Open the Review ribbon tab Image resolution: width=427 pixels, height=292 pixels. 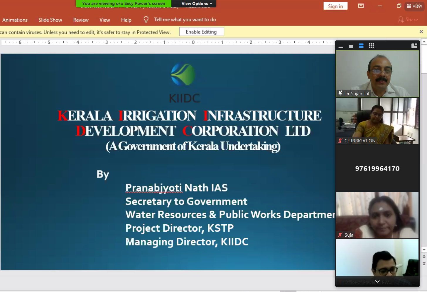(81, 20)
